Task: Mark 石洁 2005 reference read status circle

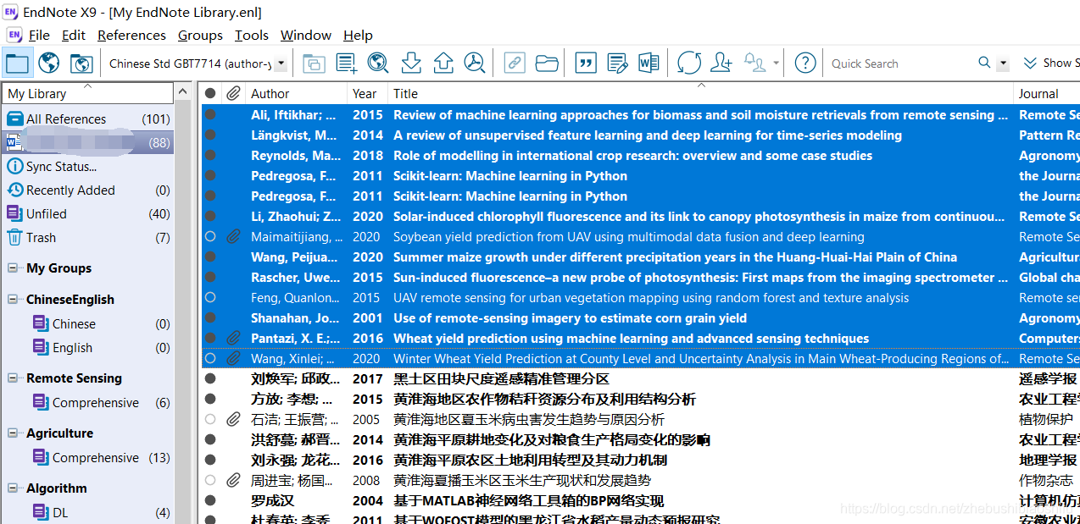Action: click(x=210, y=419)
